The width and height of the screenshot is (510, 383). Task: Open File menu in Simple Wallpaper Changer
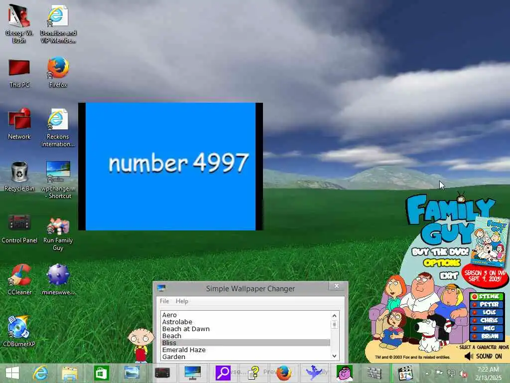[164, 301]
